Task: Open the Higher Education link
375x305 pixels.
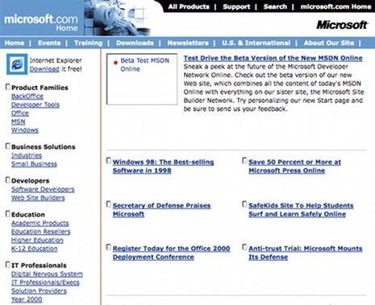Action: 37,240
